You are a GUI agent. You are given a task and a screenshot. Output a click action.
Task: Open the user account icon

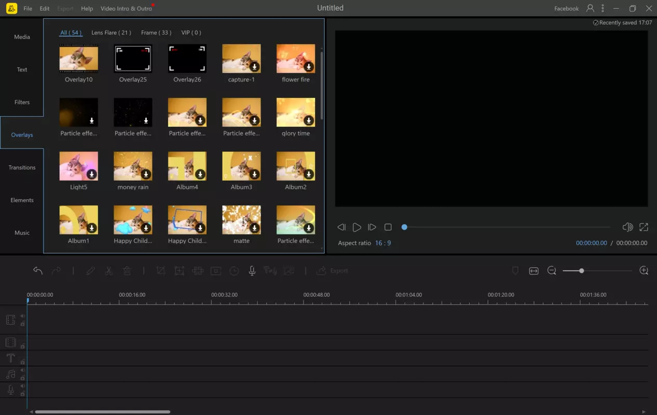[x=590, y=8]
